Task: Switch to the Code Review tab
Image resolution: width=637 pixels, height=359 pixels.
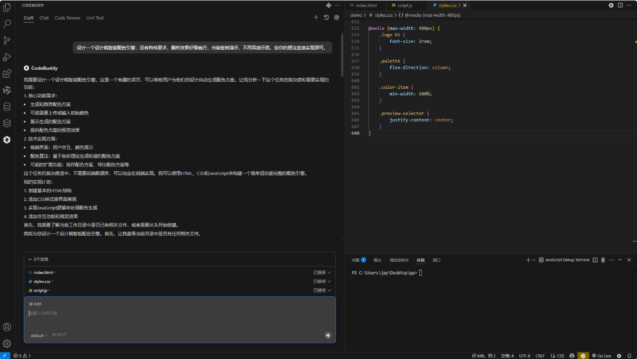Action: click(x=67, y=18)
